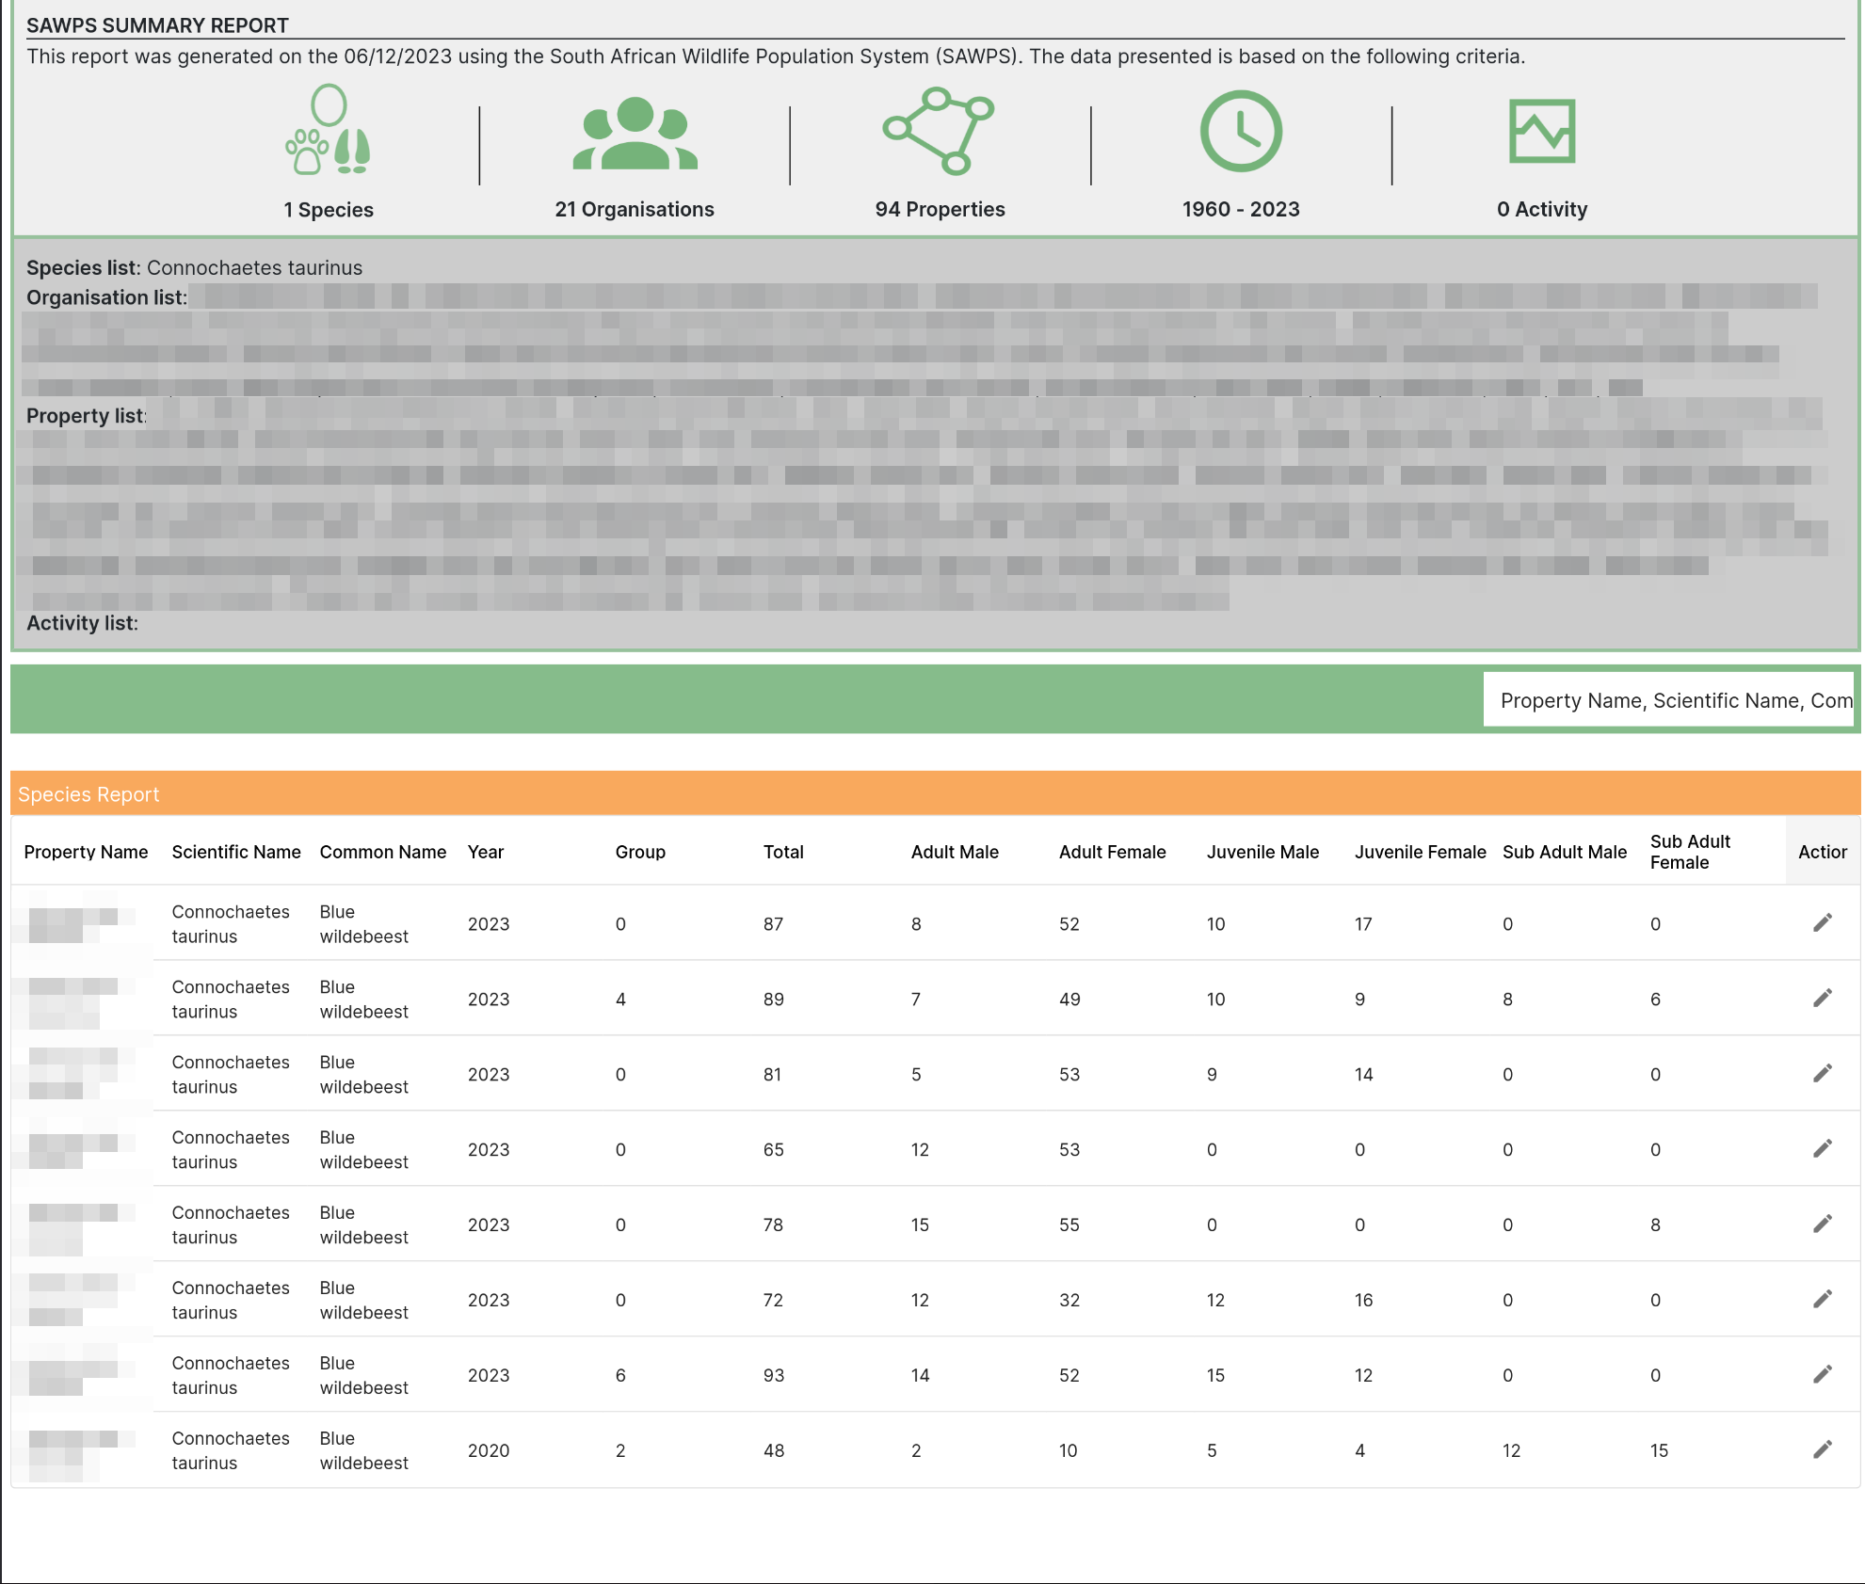Click the activity chart icon
The image size is (1865, 1584).
[x=1542, y=131]
